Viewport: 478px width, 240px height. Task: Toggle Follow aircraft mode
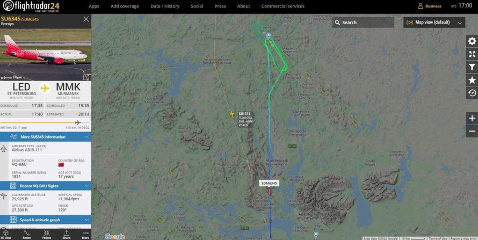tap(47, 235)
